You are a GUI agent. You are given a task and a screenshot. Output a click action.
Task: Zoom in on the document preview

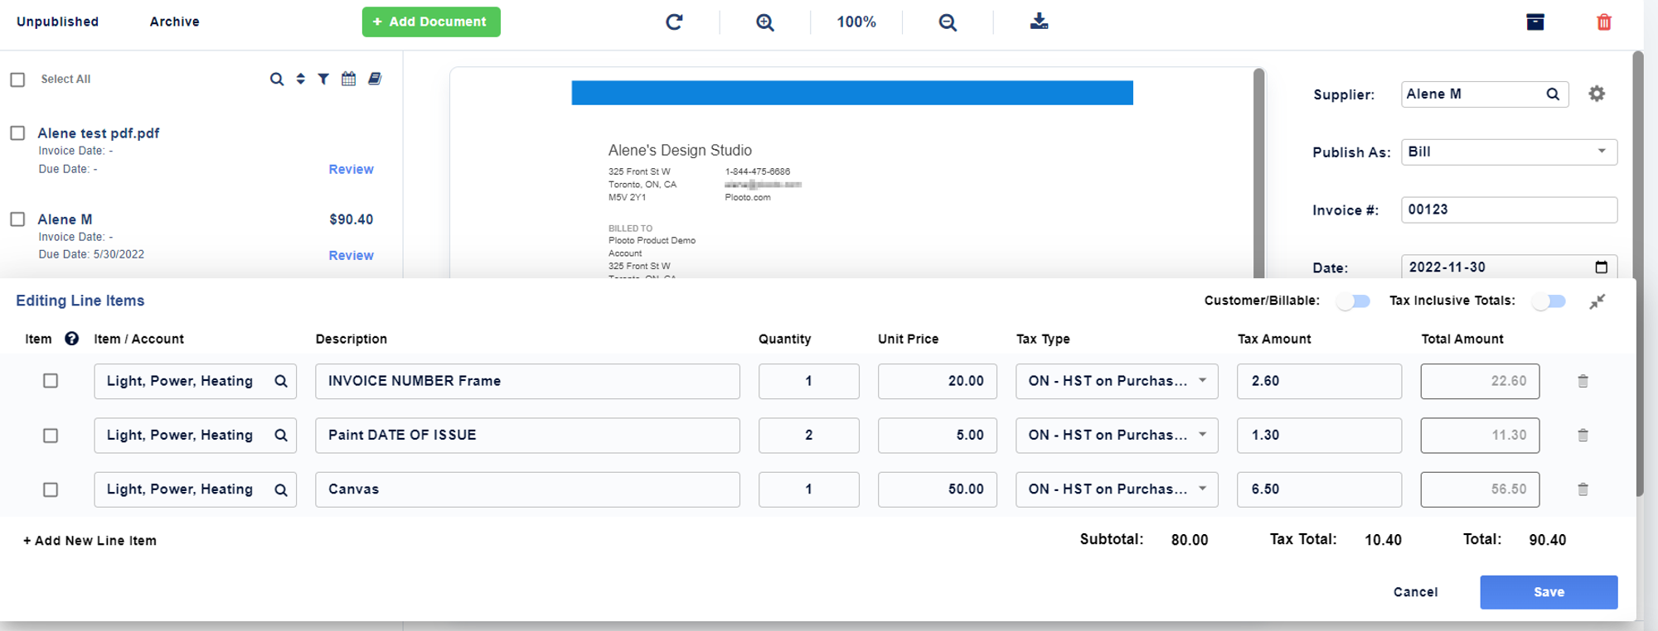tap(765, 22)
